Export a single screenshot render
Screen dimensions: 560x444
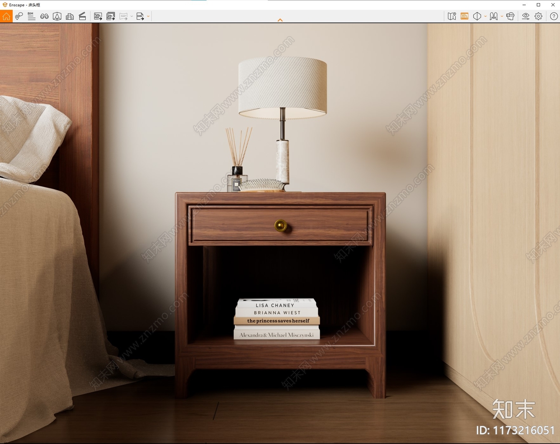[98, 16]
